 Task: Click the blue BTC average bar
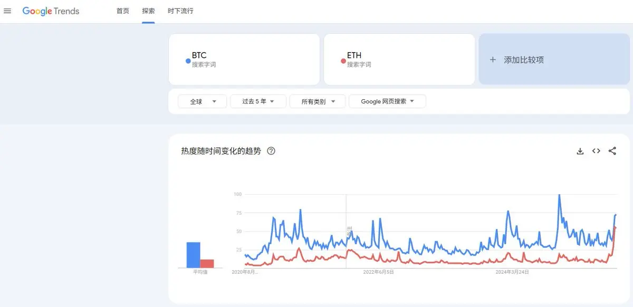pos(193,255)
